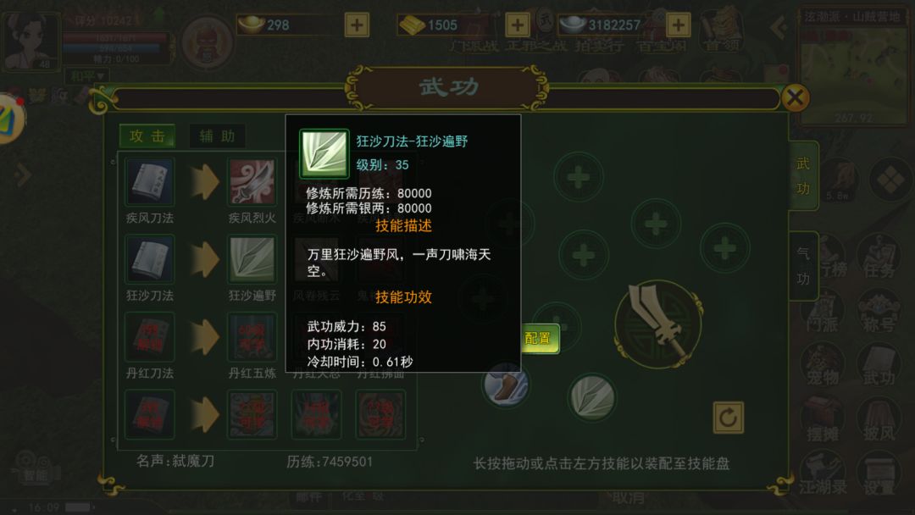Screen dimensions: 915x515
Task: Select the 狂沙遍野 skill in the list
Action: point(252,259)
